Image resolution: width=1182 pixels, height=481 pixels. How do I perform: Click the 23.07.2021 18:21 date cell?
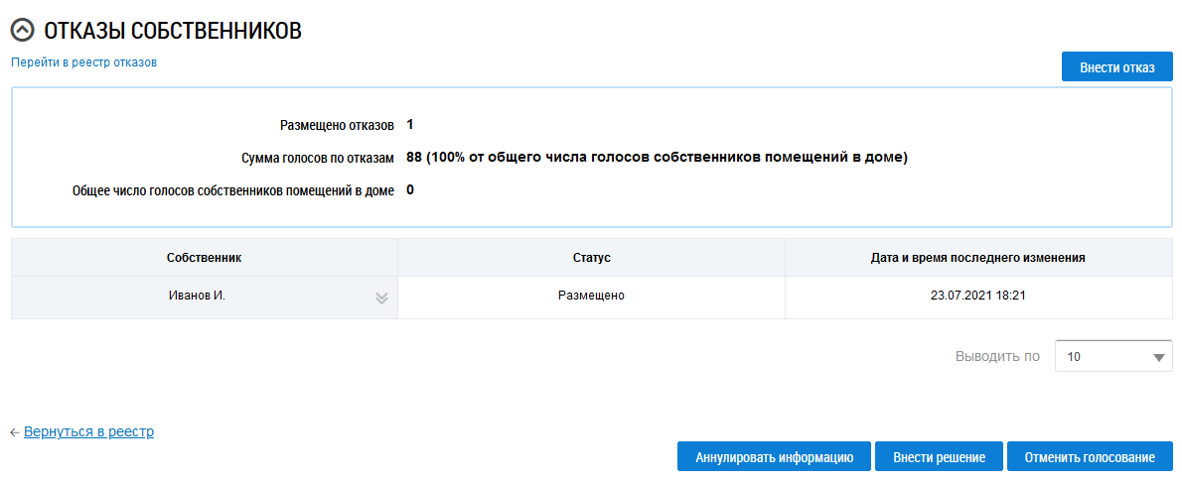click(x=978, y=296)
